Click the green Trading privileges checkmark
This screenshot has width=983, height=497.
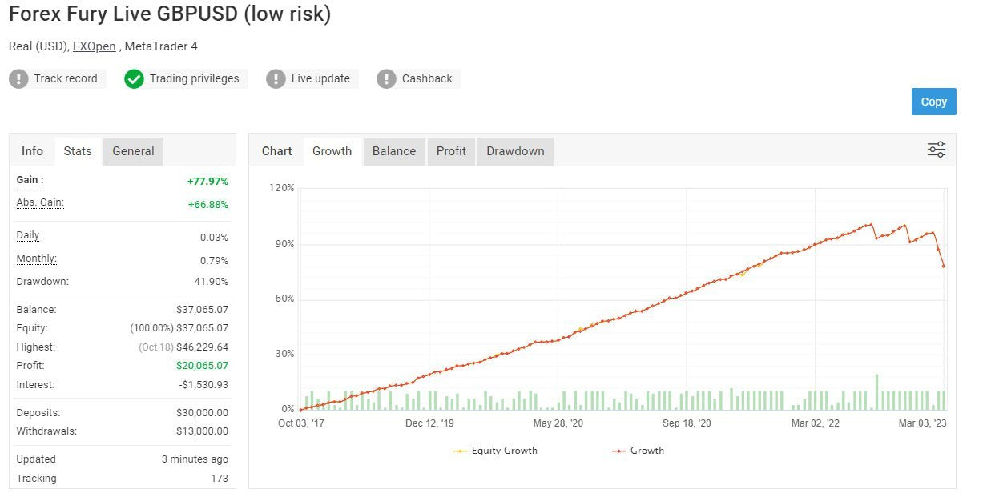click(x=134, y=78)
